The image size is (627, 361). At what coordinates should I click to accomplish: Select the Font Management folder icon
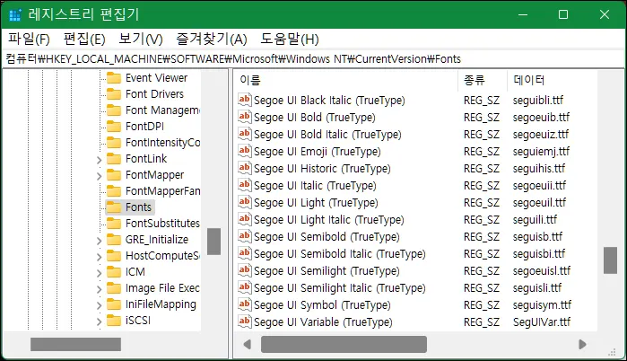click(x=114, y=110)
